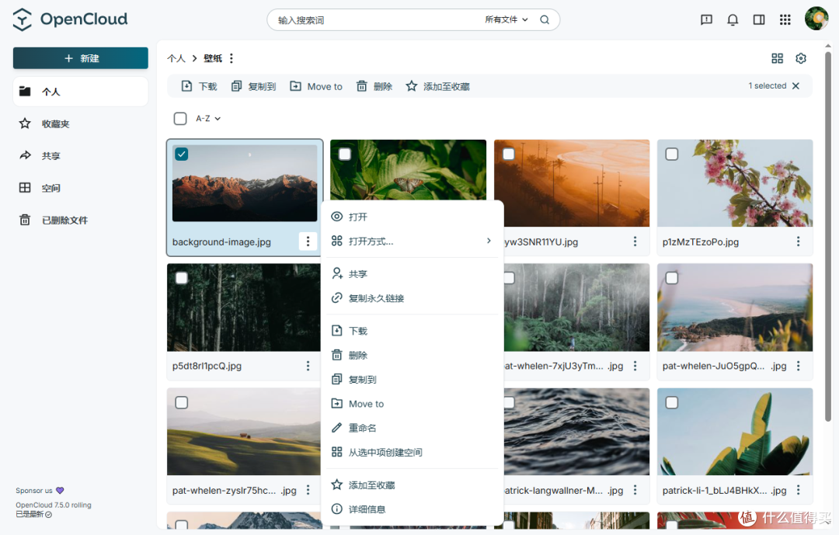Check the pat-whelen-zysIr75hc checkbox
The height and width of the screenshot is (535, 839).
tap(181, 402)
